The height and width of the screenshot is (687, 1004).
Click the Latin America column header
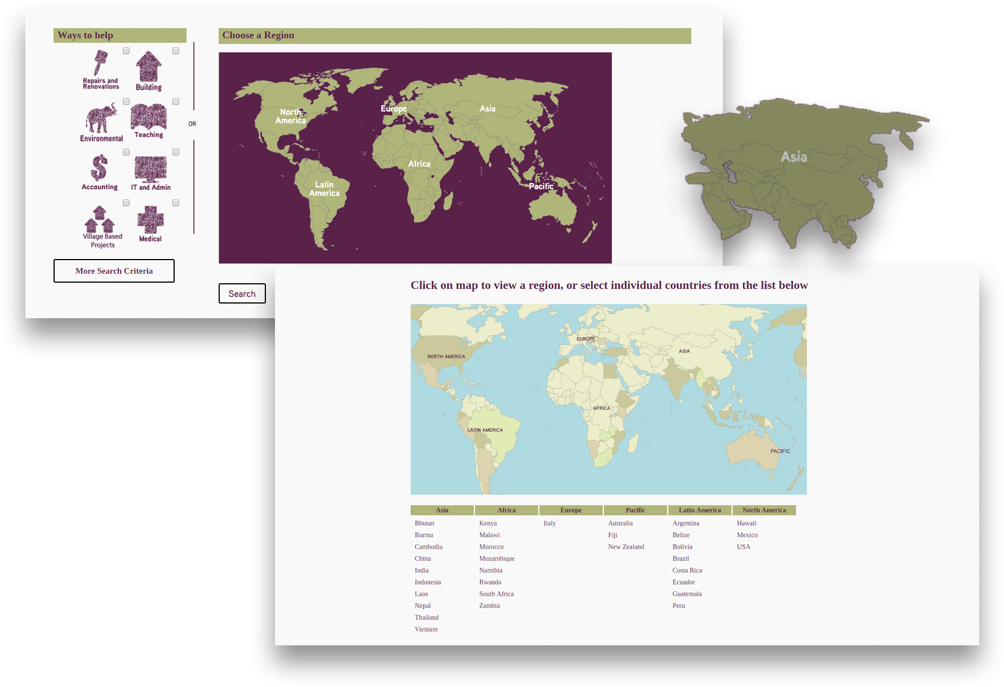click(x=700, y=510)
